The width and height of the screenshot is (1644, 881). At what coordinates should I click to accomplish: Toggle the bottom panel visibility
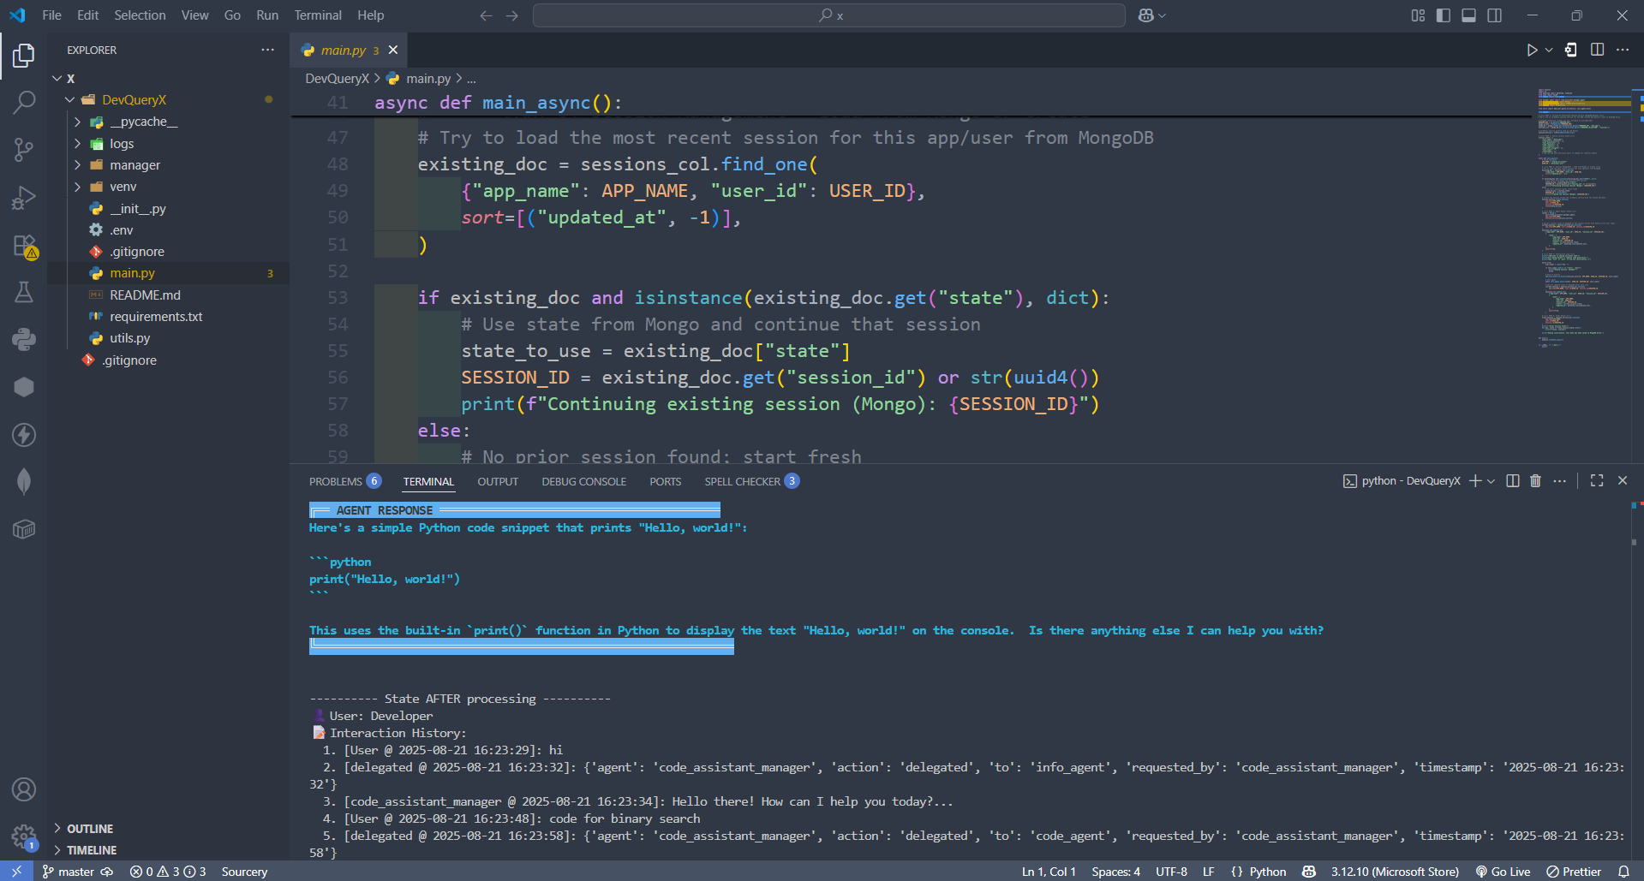point(1468,15)
